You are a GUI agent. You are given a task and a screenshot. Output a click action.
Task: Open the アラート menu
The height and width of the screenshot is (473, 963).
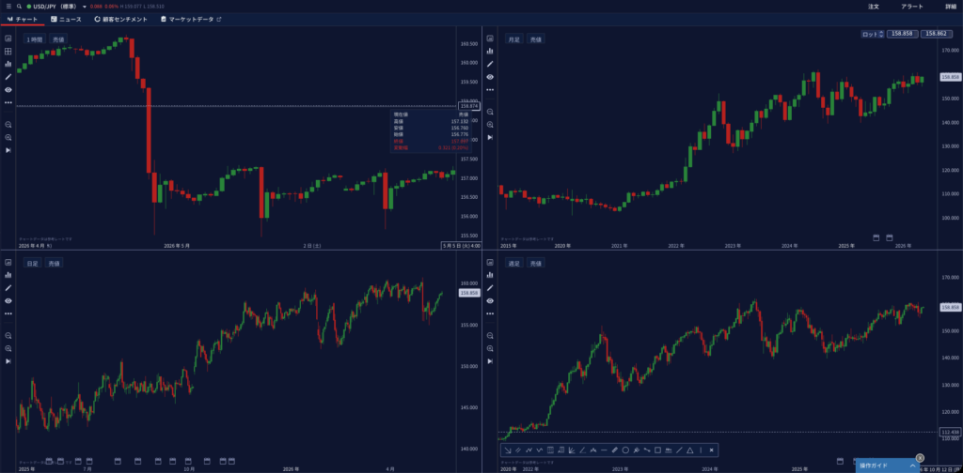(x=911, y=7)
